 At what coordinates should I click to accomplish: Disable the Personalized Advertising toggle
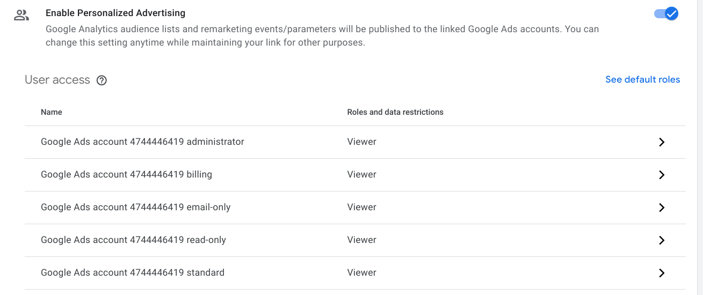point(666,13)
